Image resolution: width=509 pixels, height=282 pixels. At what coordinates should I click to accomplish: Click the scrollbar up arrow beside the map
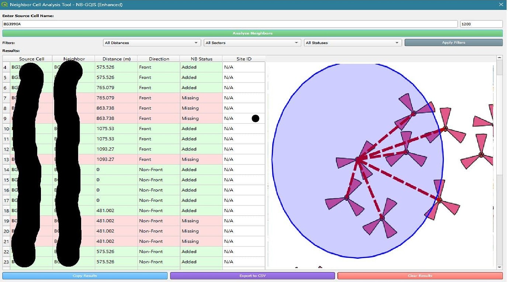tap(500, 58)
